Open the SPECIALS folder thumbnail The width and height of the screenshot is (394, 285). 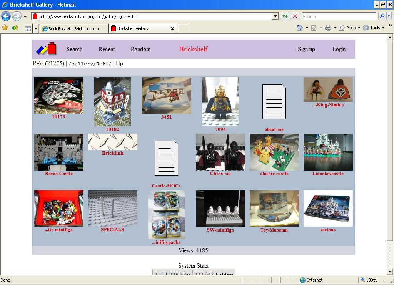(x=113, y=208)
